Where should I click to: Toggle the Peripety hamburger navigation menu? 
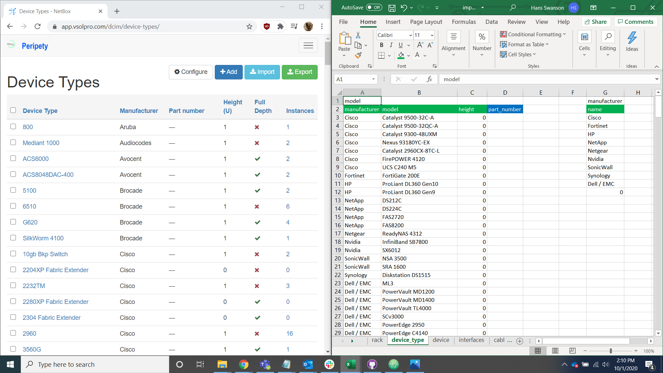[x=308, y=45]
